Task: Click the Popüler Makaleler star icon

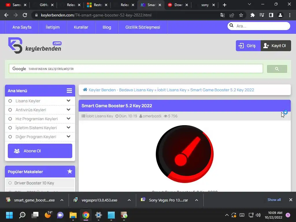Action: click(70, 171)
